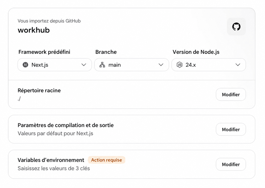Open the Branche dropdown showing main
The image size is (265, 188).
click(x=132, y=65)
